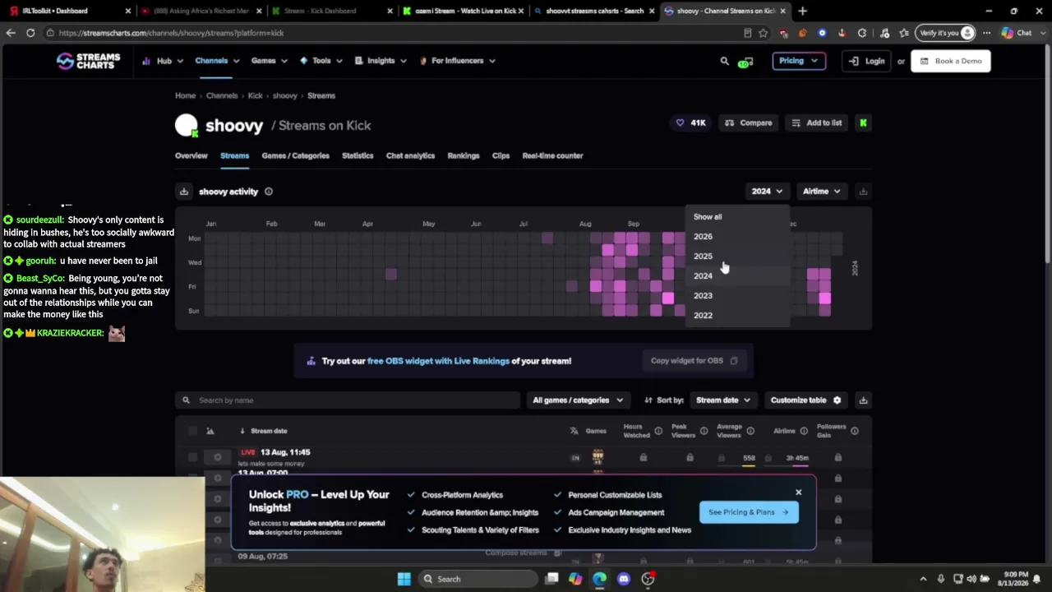
Task: Click the Customize table button
Action: pyautogui.click(x=805, y=400)
